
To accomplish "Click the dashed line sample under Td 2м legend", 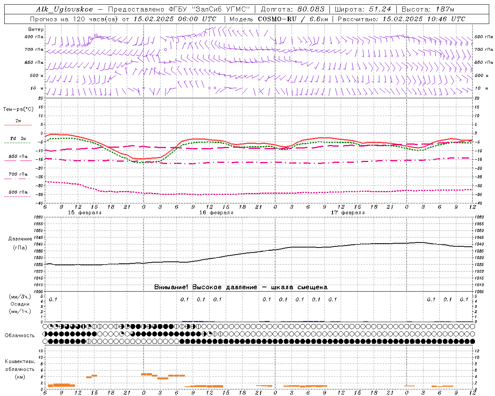I will (x=18, y=143).
